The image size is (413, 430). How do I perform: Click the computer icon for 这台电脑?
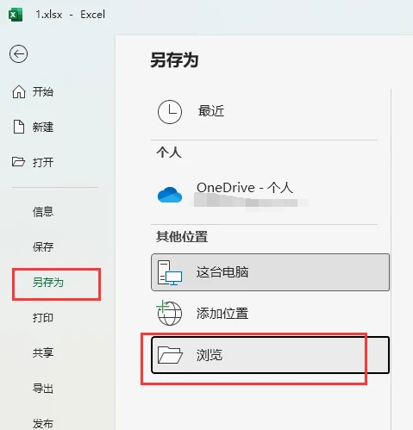tap(170, 272)
